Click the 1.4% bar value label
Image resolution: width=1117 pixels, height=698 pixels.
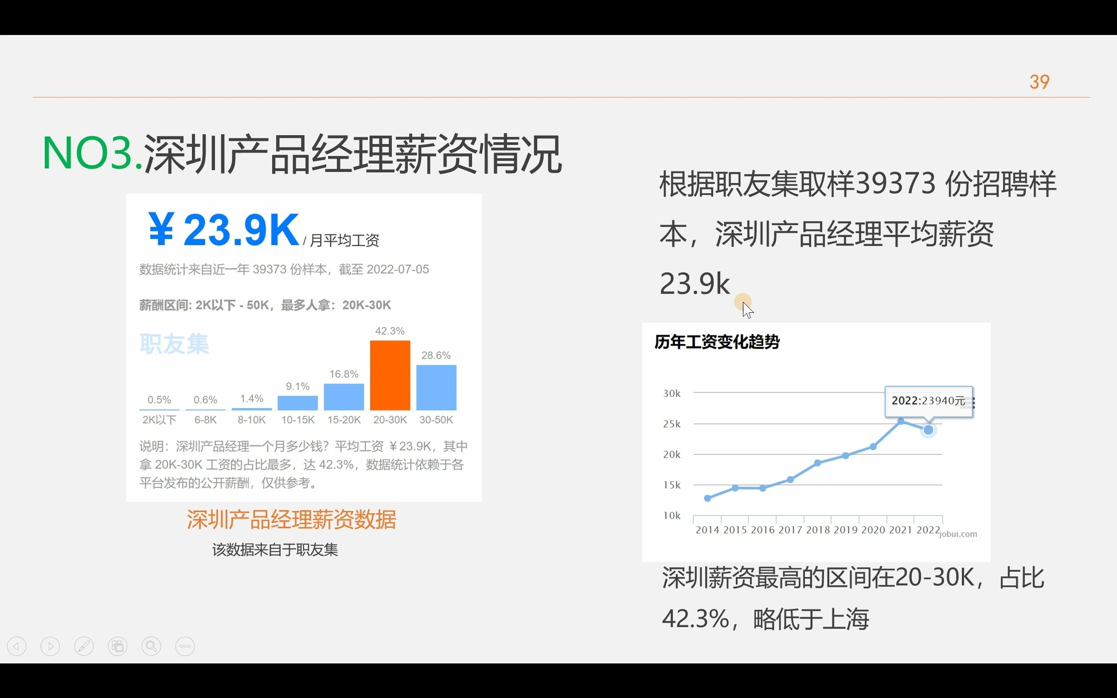252,398
